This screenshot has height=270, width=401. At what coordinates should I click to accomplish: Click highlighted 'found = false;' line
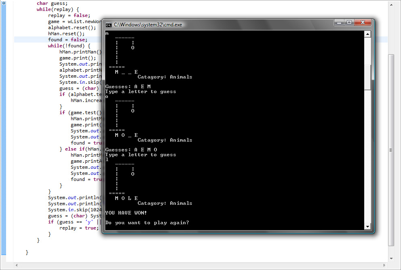point(68,40)
